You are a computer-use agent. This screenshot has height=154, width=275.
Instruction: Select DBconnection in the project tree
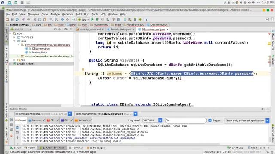(x=41, y=49)
